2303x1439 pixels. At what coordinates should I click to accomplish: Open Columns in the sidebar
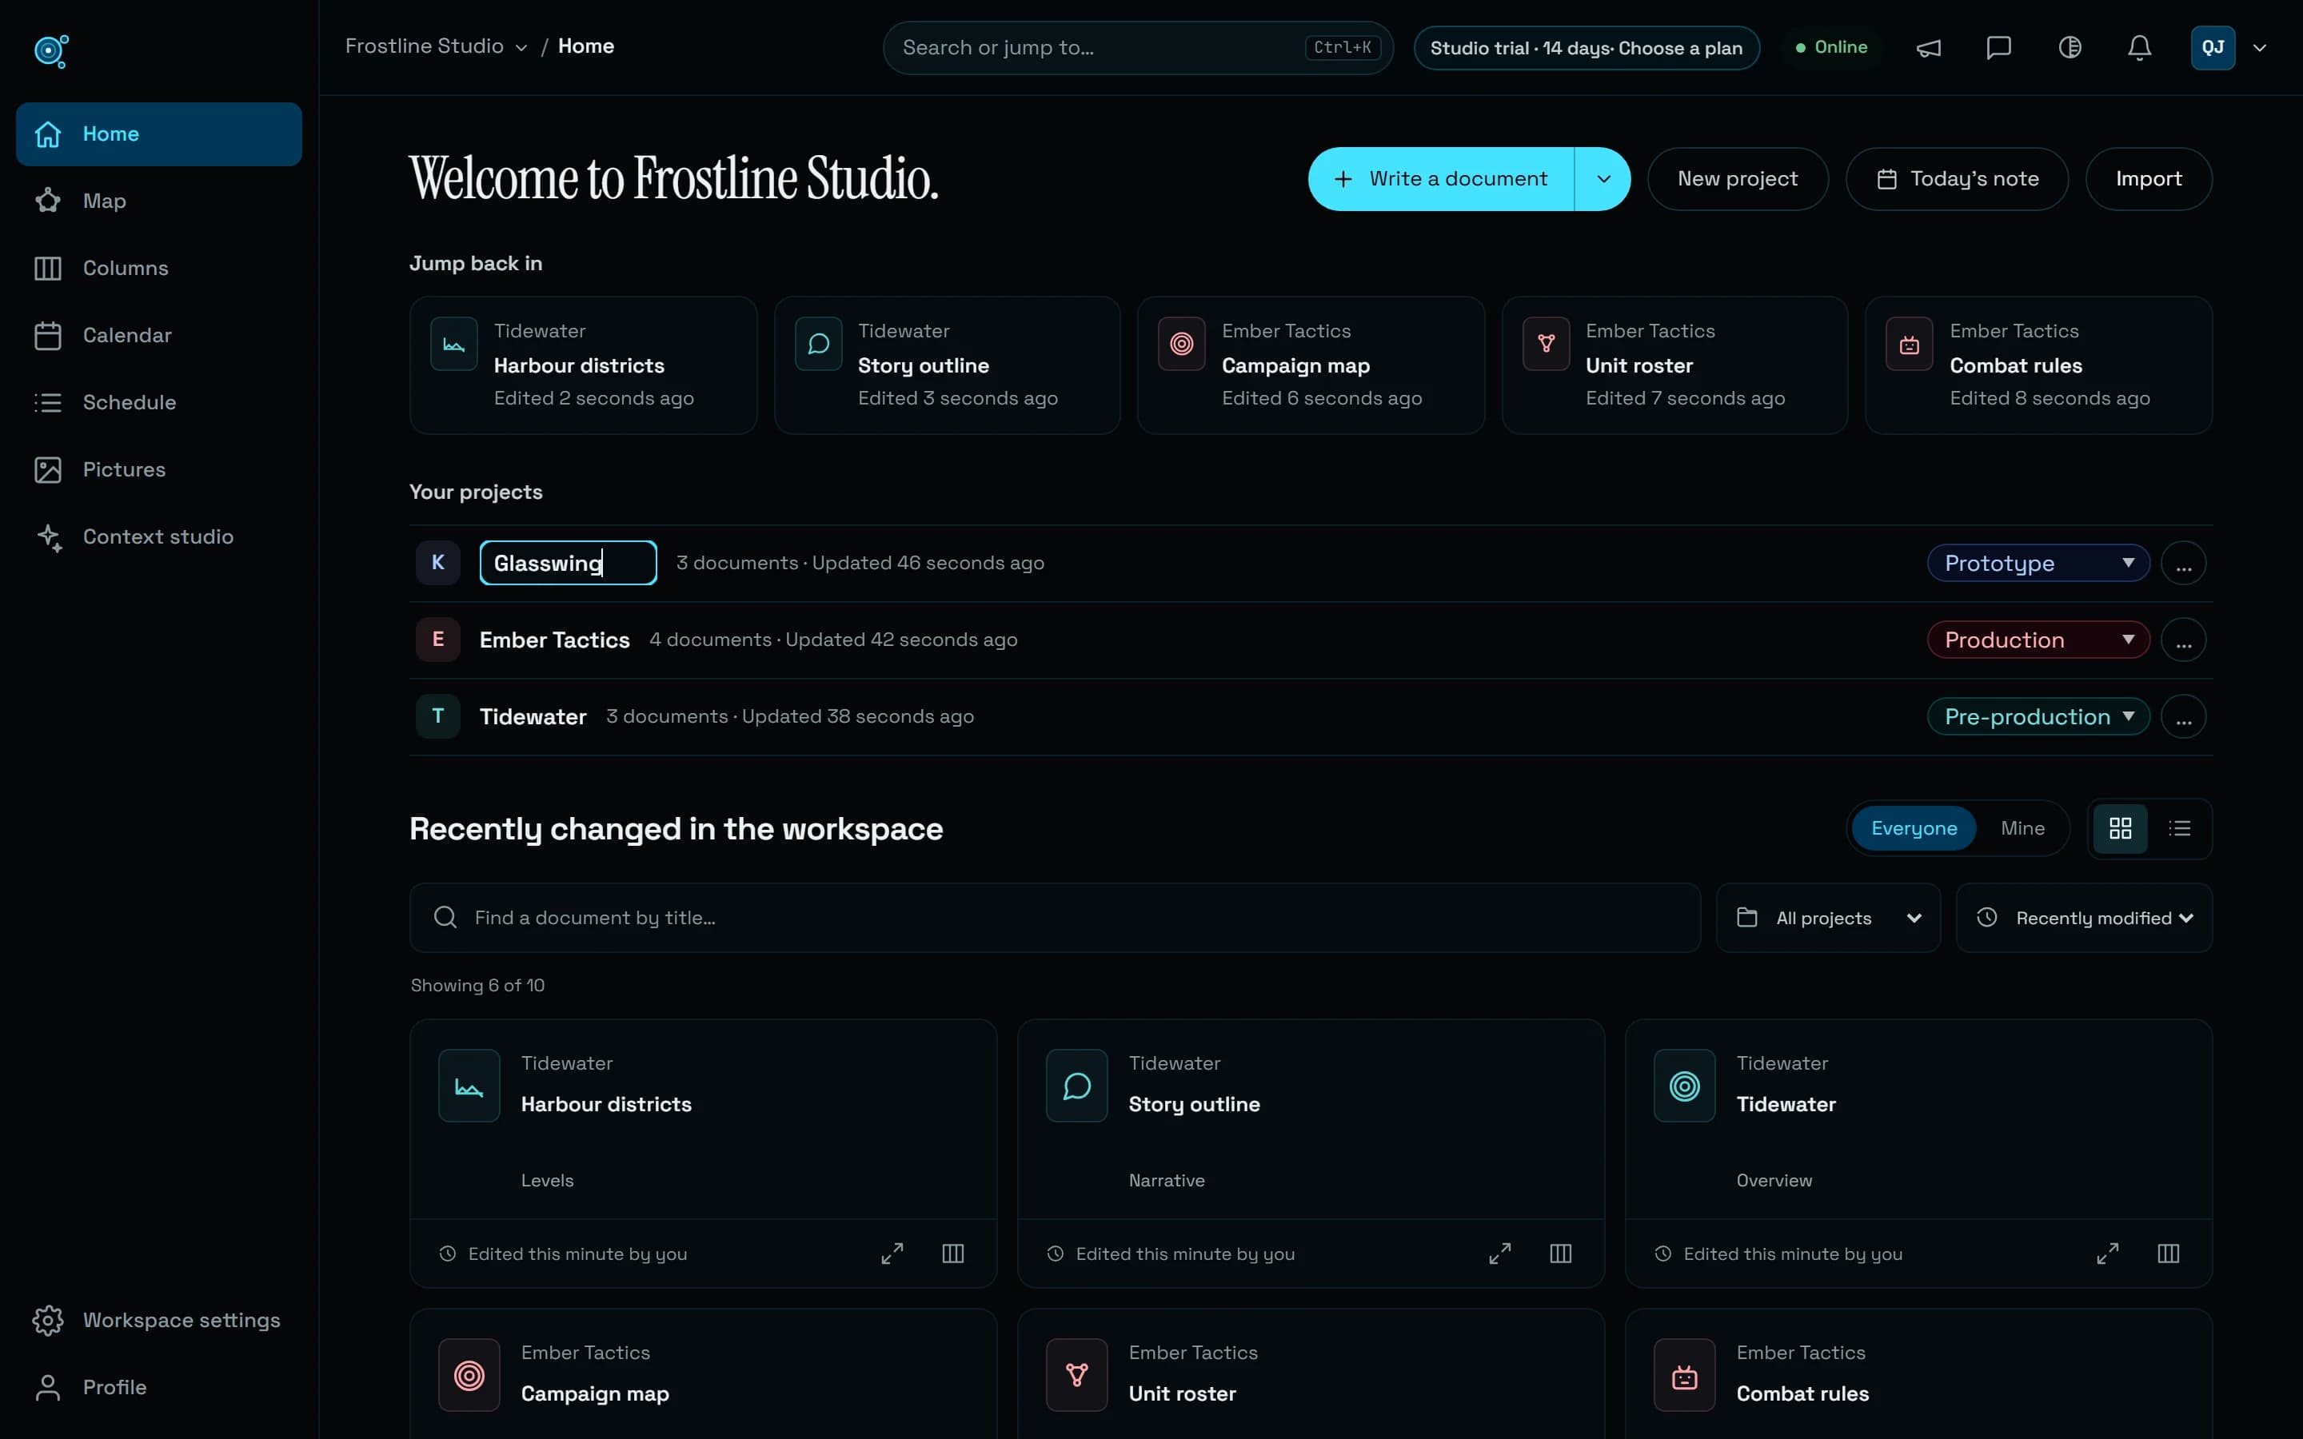pos(159,269)
